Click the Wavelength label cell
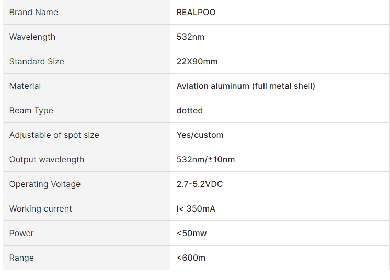The width and height of the screenshot is (390, 280). point(32,37)
